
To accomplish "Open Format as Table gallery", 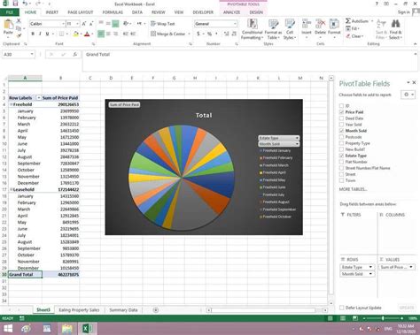I will point(273,29).
